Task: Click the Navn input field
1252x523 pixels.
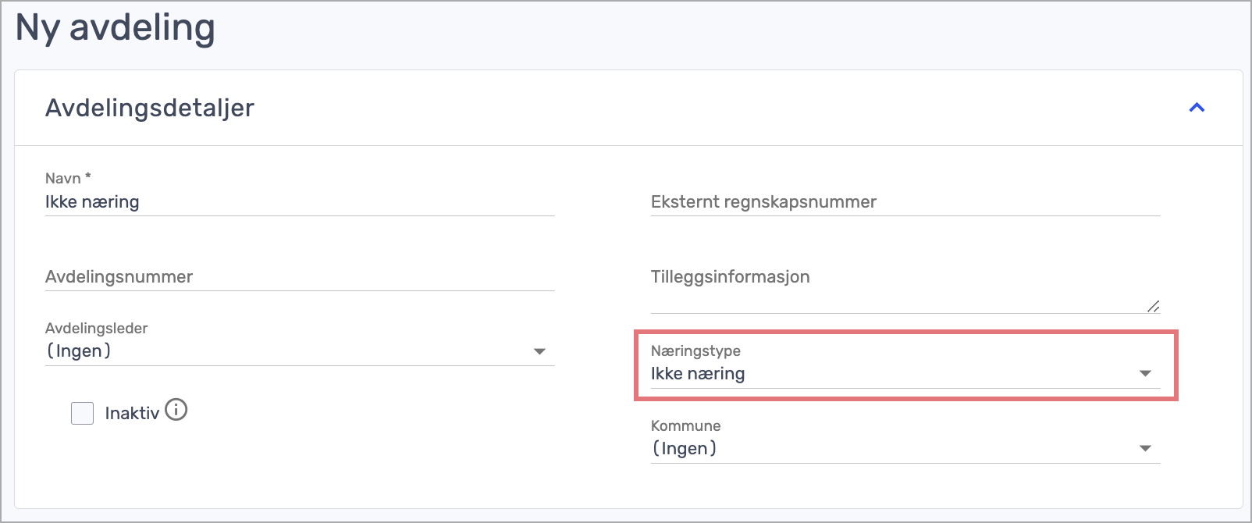Action: click(x=300, y=202)
